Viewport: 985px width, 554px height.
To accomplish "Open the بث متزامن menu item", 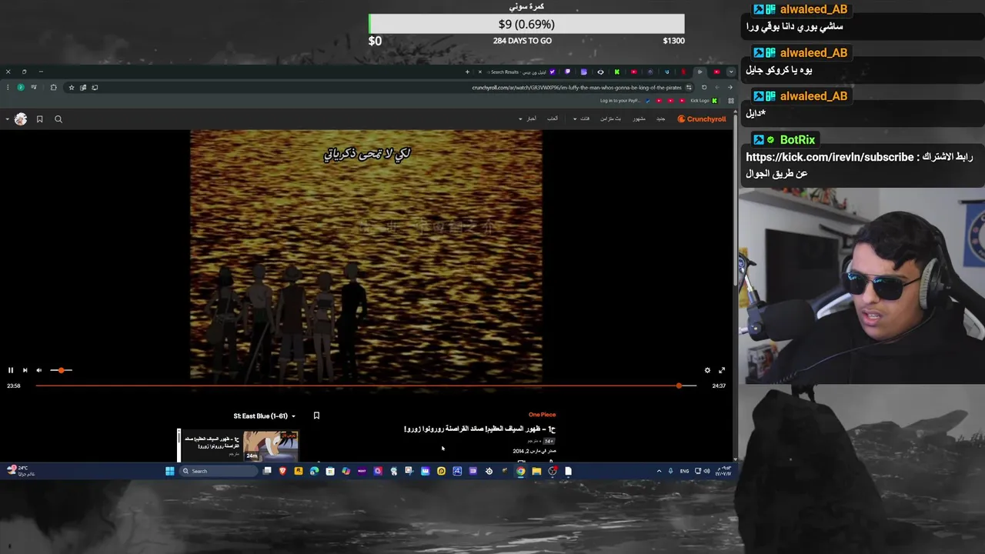I will pyautogui.click(x=610, y=118).
